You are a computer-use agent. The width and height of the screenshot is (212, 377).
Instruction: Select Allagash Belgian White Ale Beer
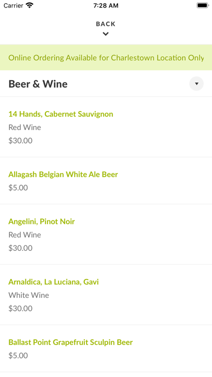63,174
